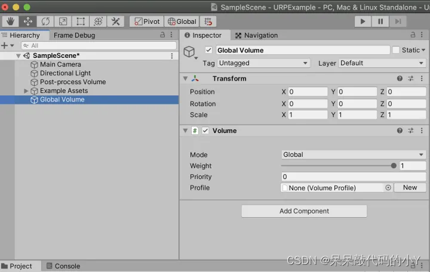The image size is (430, 272).
Task: Click the Position X field
Action: click(308, 92)
